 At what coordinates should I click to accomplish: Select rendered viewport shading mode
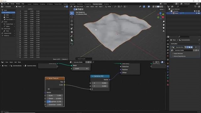point(162,7)
